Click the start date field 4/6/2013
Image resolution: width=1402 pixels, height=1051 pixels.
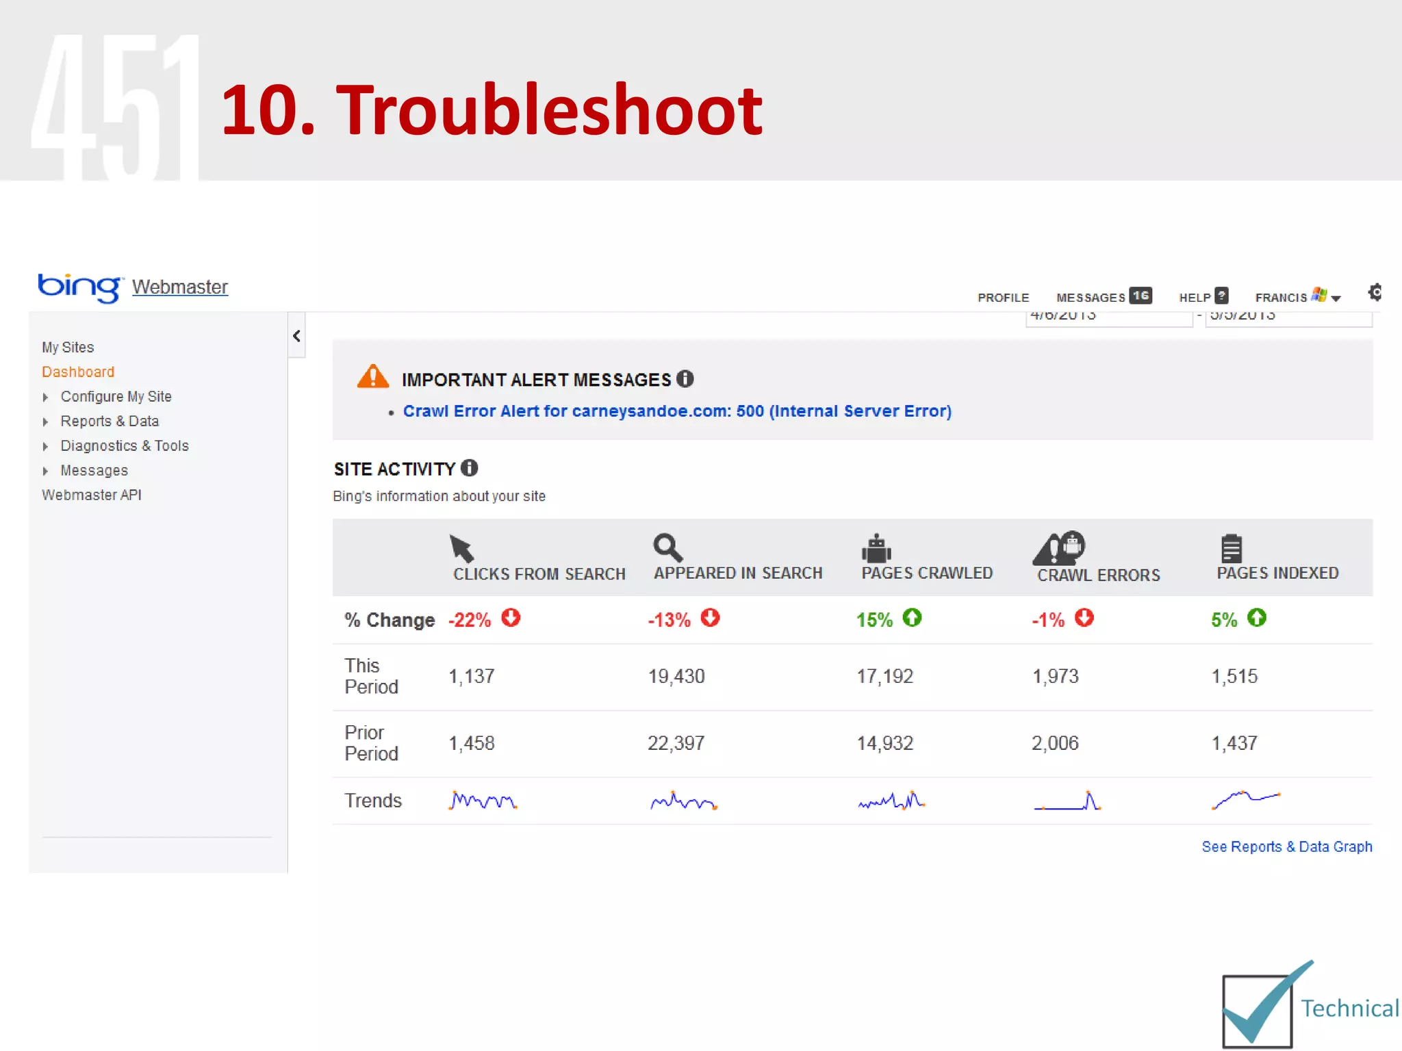[1109, 319]
